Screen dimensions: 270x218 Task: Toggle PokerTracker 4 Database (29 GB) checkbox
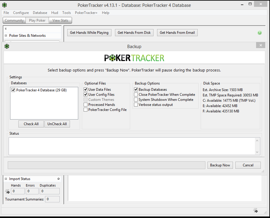pos(13,90)
